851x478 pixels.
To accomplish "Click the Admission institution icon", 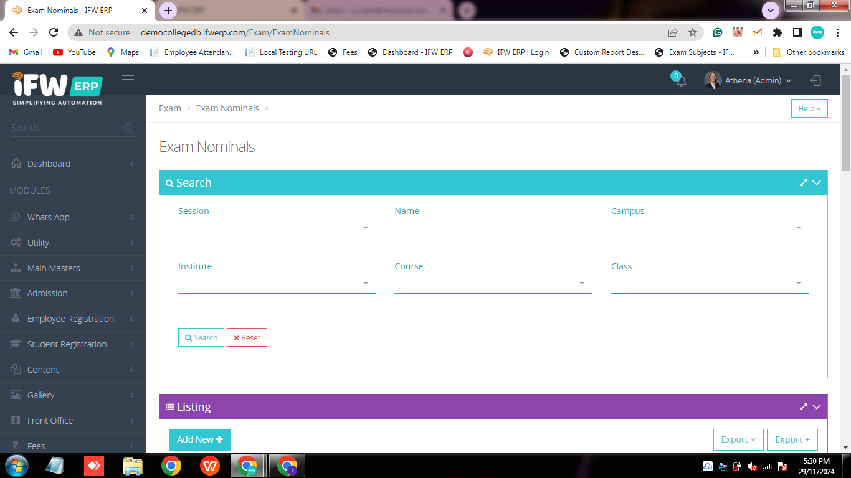I will [16, 293].
